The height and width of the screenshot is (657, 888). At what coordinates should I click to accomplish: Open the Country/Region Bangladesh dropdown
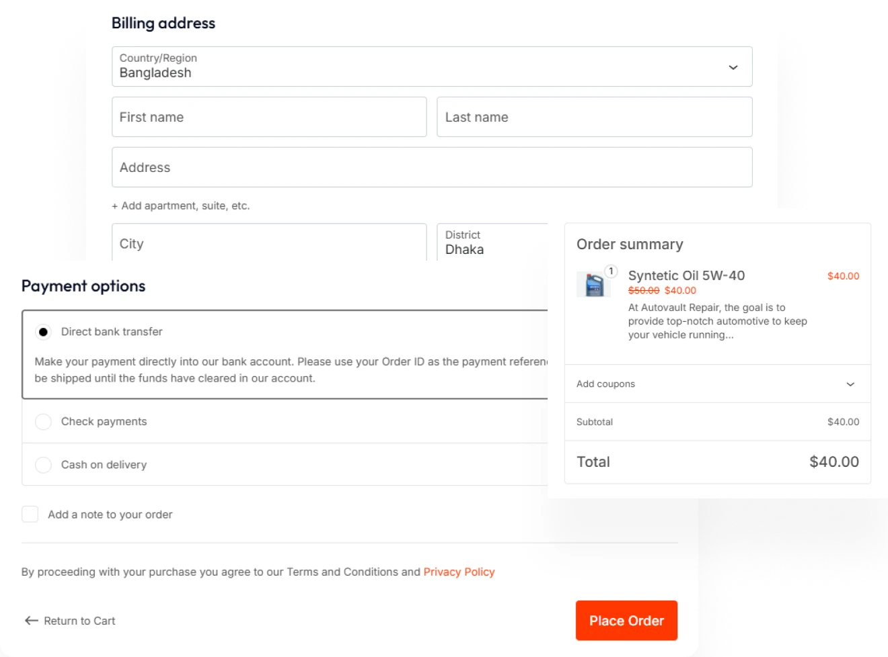coord(431,67)
